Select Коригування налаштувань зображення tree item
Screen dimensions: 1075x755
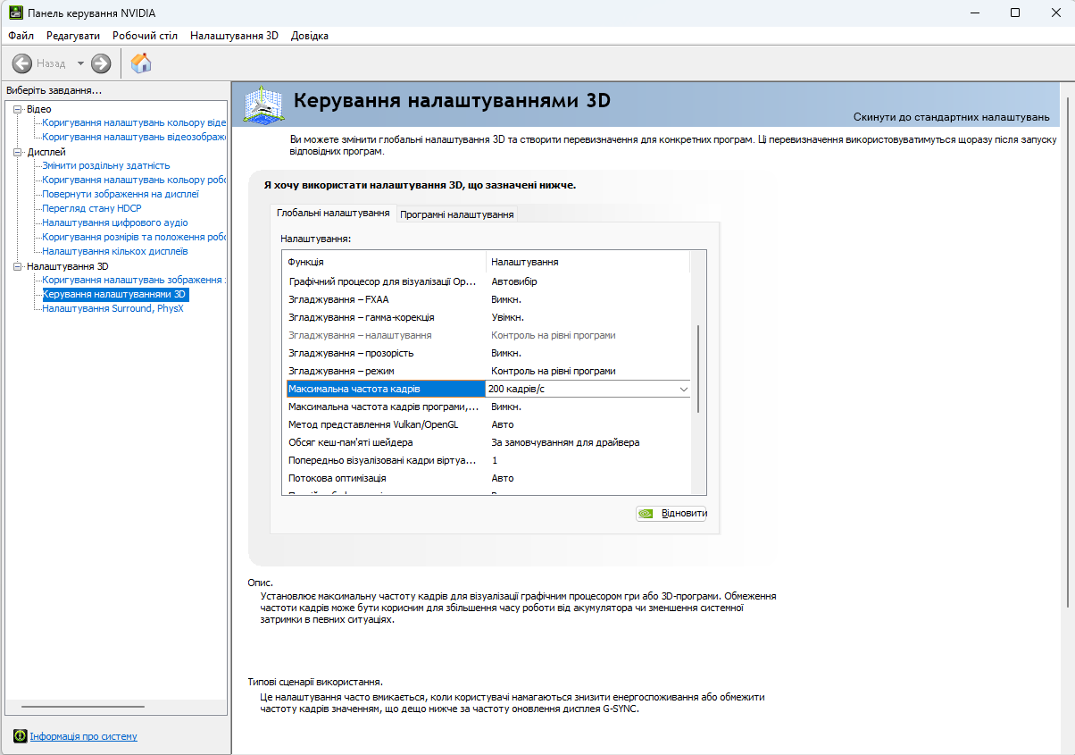[134, 280]
